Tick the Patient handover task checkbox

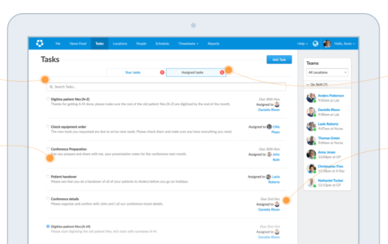pos(48,177)
